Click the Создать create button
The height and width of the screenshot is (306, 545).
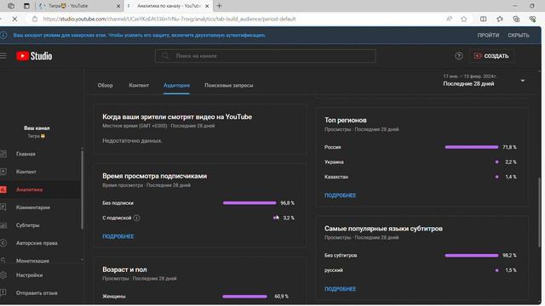491,56
